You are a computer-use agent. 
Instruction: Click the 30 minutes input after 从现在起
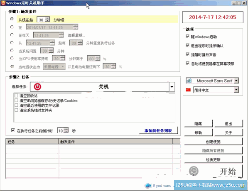[x=41, y=20]
